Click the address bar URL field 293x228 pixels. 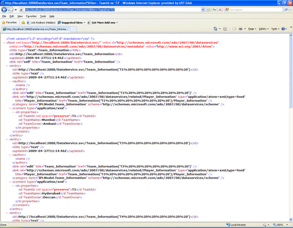coord(112,10)
